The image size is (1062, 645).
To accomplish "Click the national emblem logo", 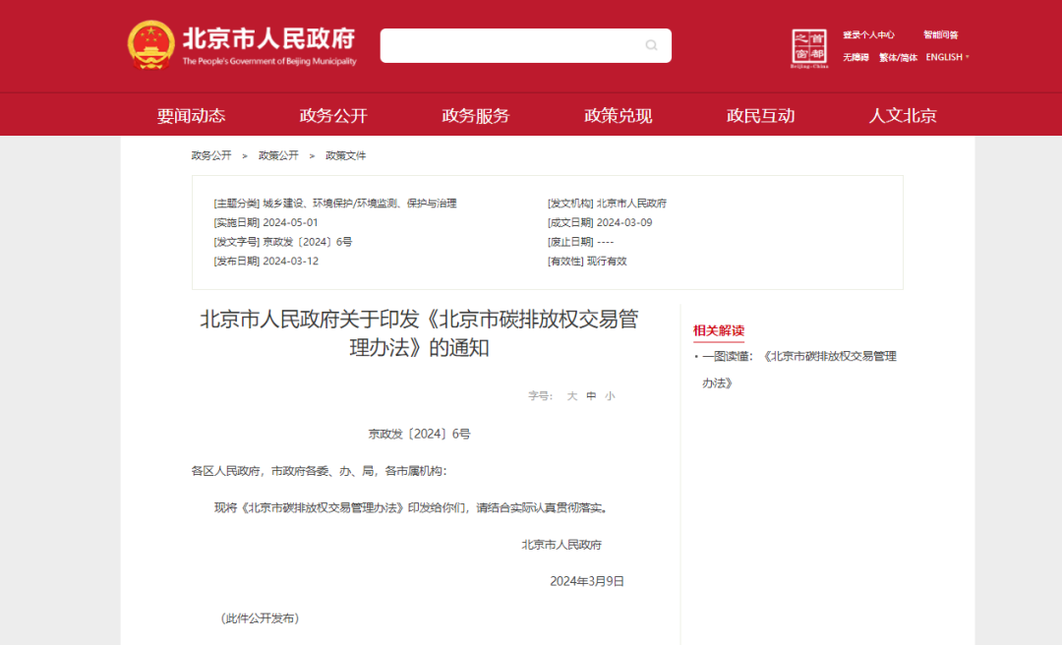I will (150, 45).
